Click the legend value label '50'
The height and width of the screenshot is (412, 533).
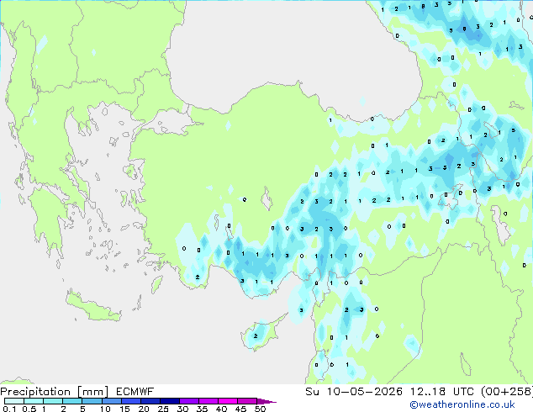click(260, 409)
